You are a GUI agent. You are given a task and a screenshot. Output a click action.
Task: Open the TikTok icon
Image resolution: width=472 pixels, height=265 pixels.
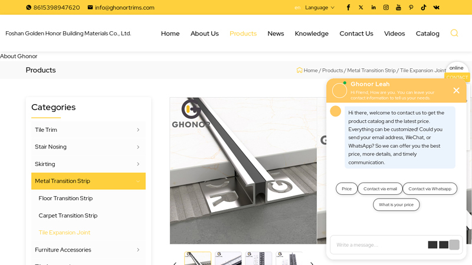pyautogui.click(x=424, y=8)
